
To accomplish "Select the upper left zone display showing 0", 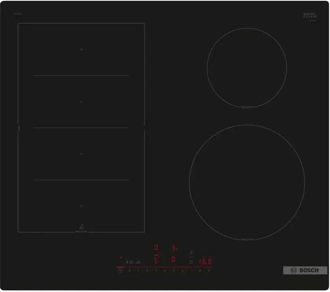I will 156,247.
